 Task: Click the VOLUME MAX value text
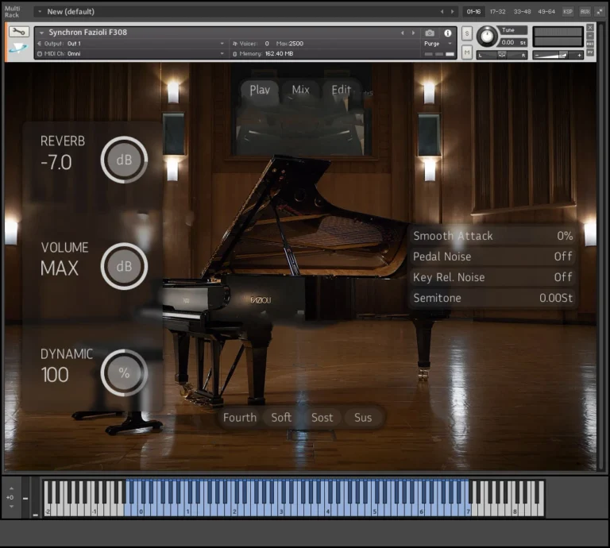pos(59,268)
